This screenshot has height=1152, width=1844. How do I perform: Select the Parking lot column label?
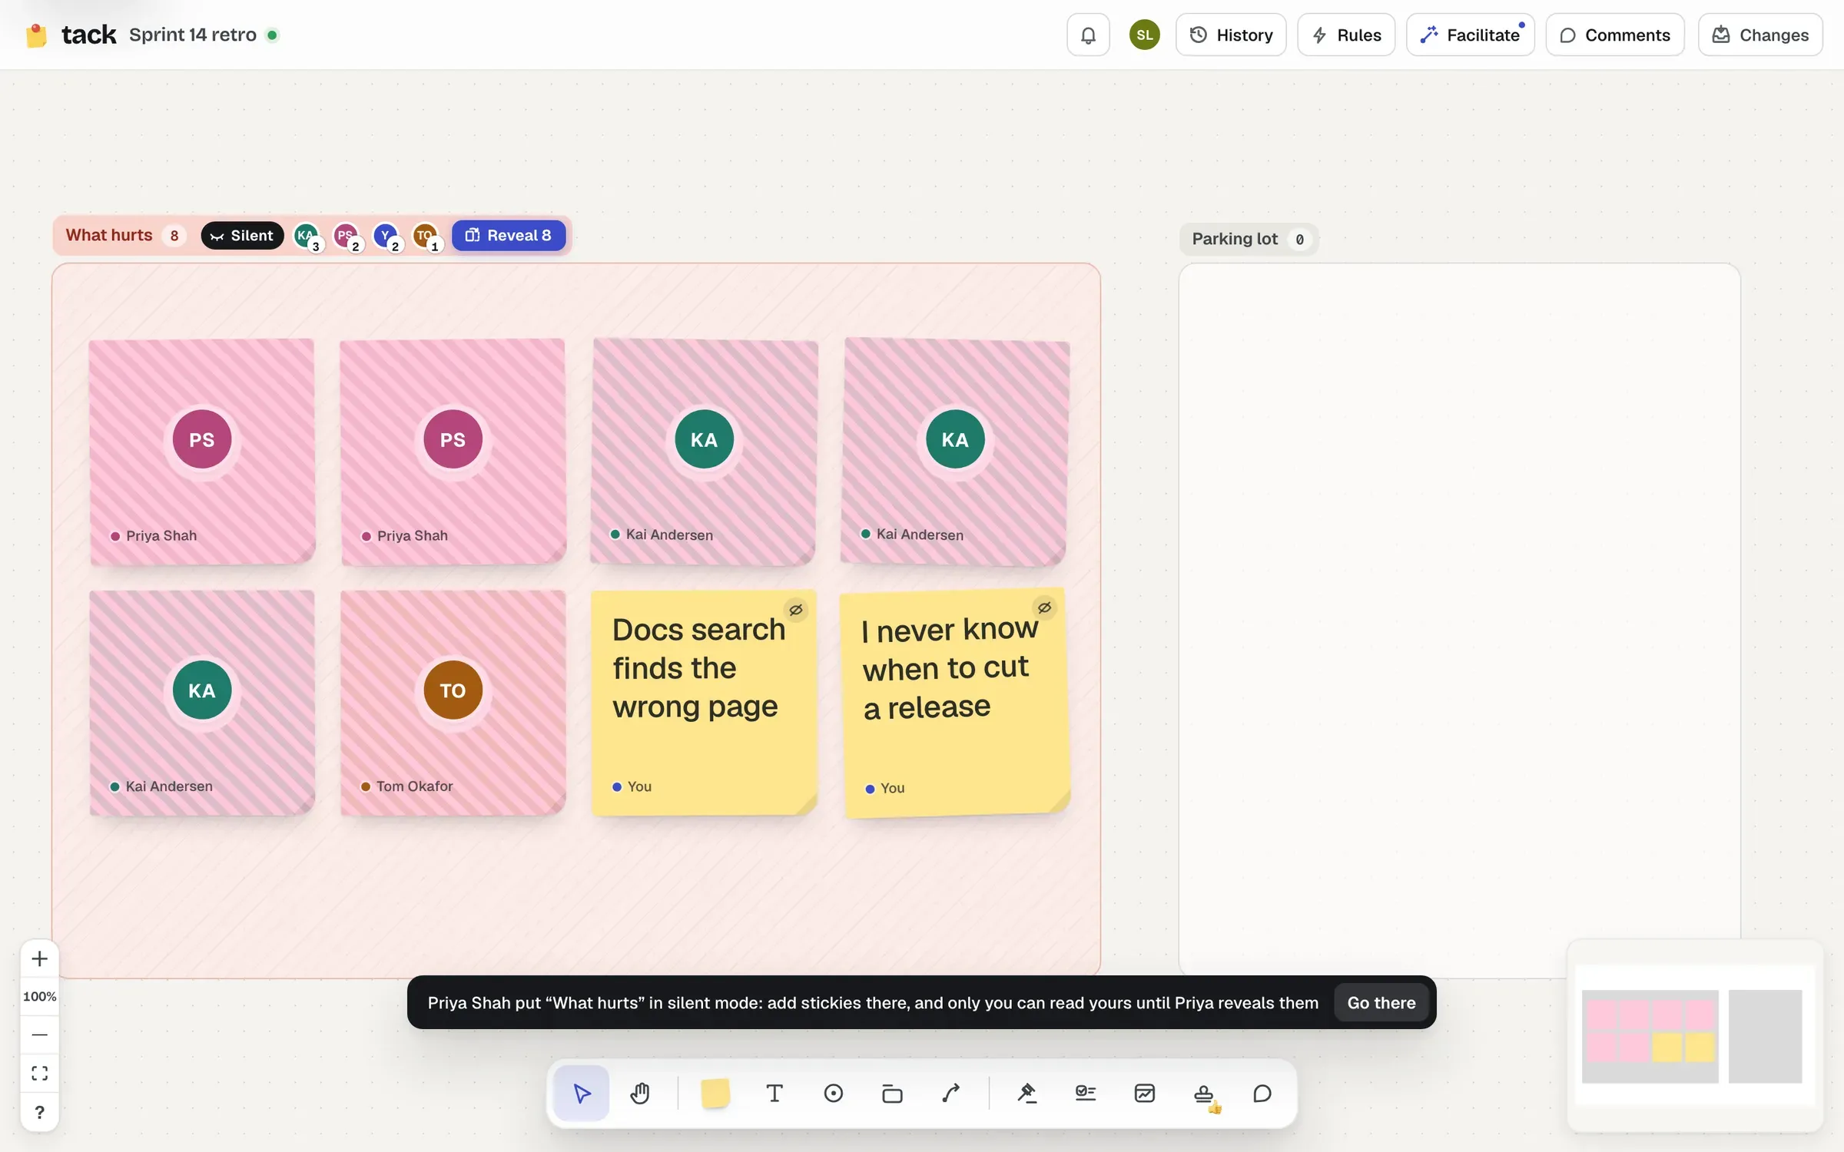tap(1235, 239)
